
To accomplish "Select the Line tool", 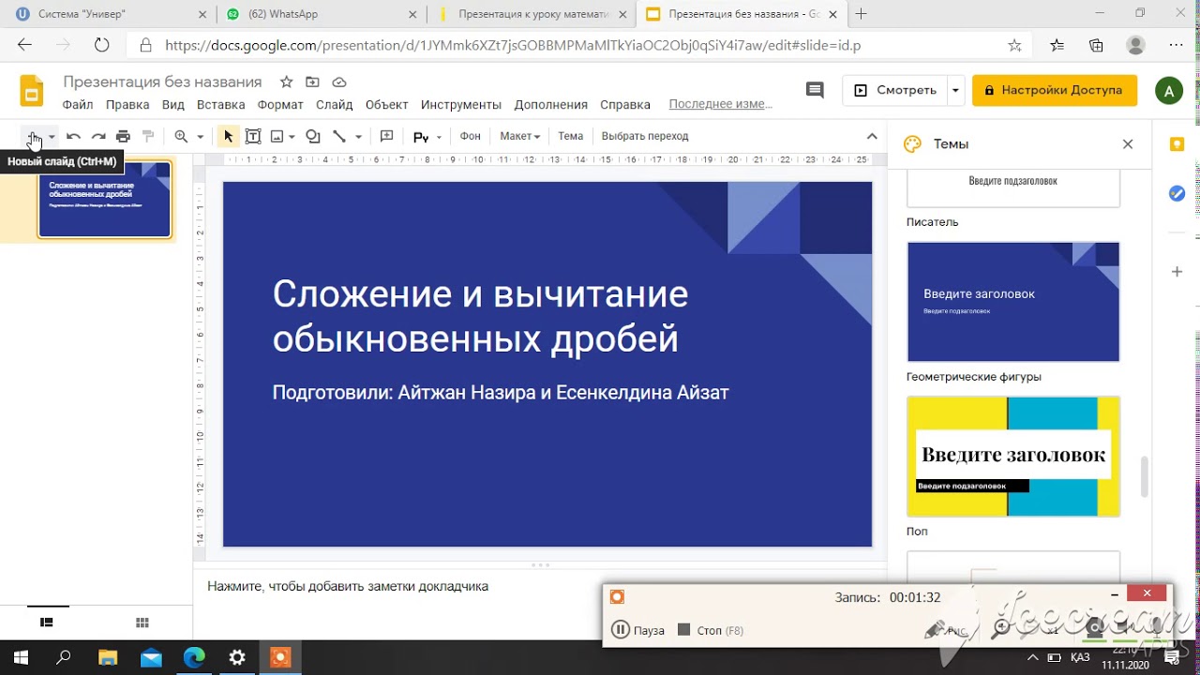I will tap(339, 137).
